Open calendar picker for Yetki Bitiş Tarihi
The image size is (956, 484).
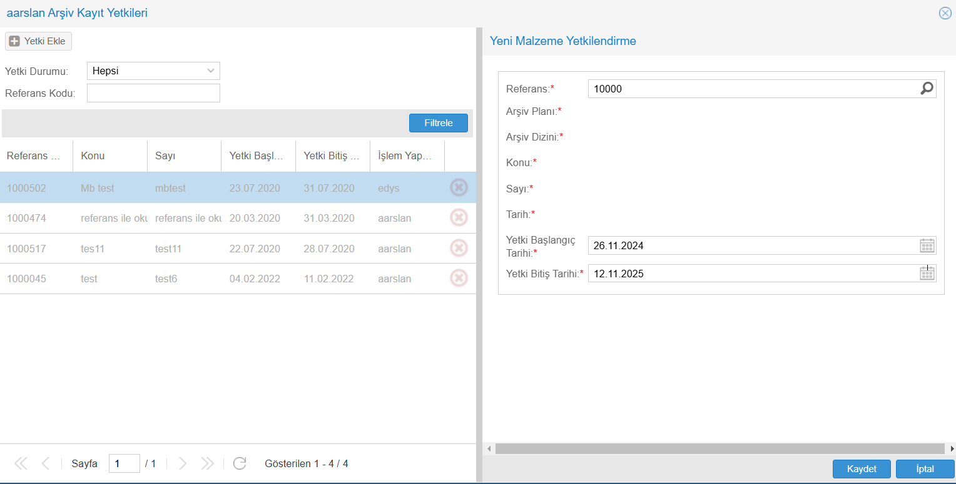click(927, 274)
